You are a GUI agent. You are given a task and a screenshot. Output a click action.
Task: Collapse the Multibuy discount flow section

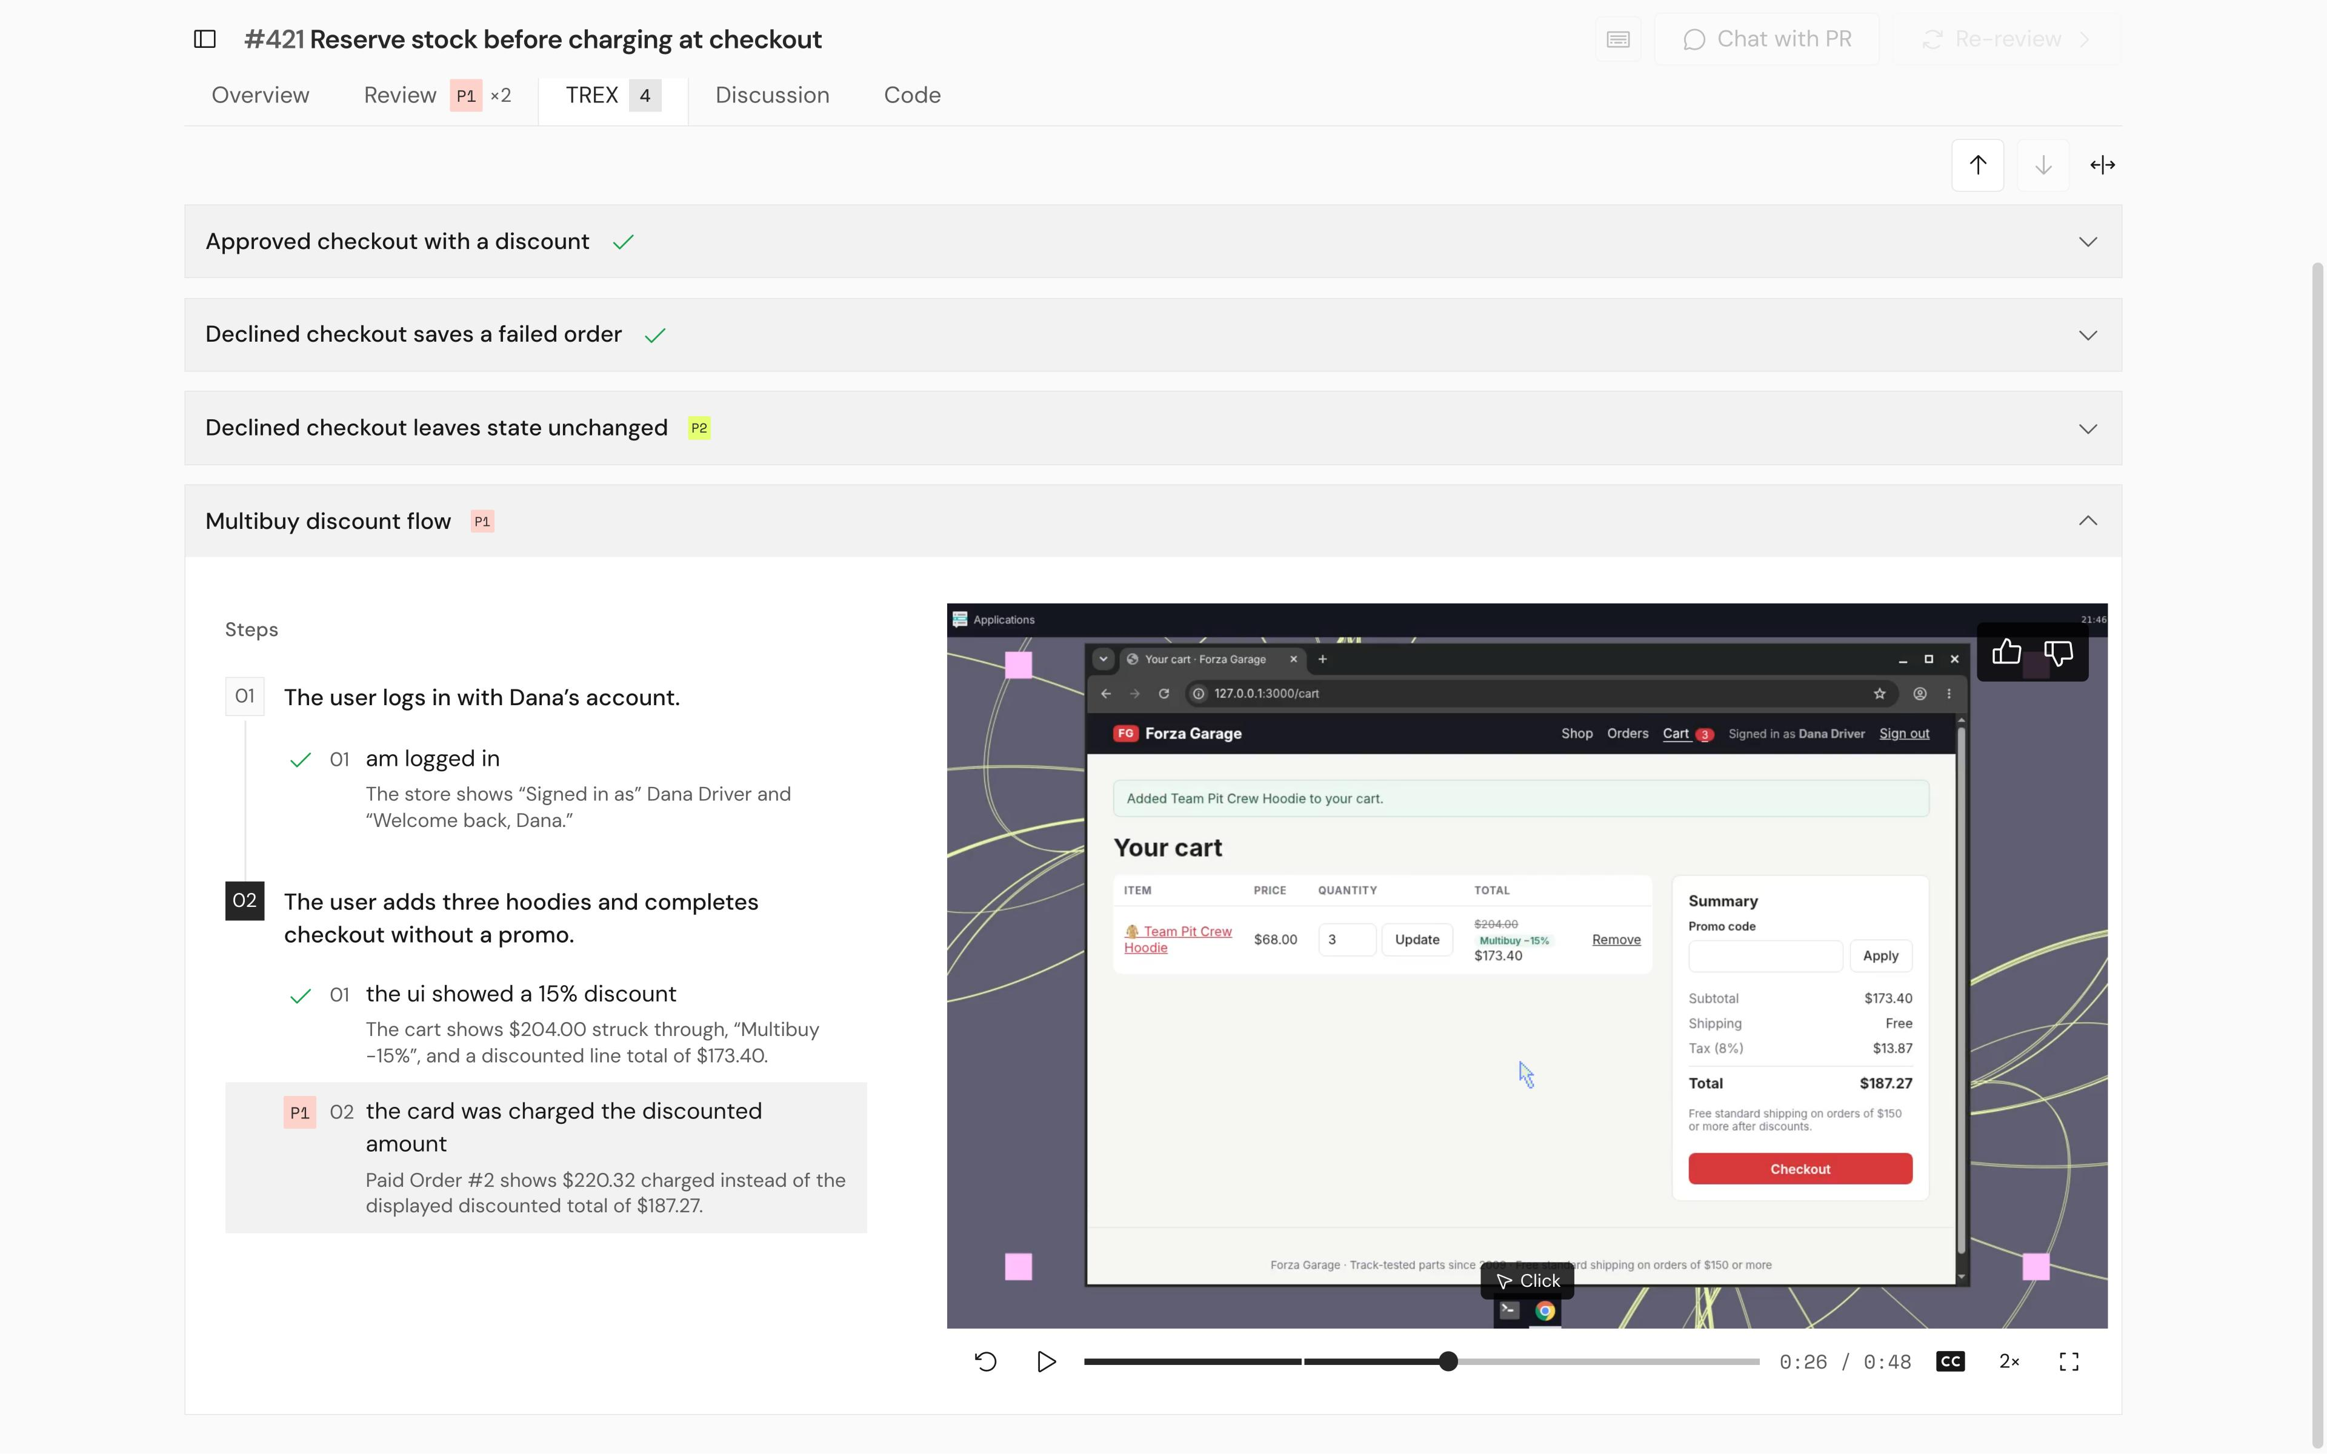[1153, 521]
